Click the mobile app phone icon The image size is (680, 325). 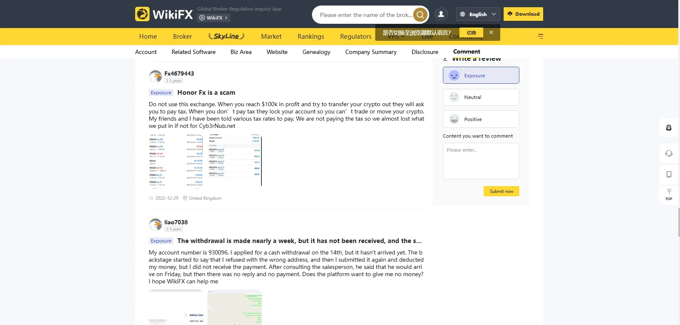coord(669,175)
